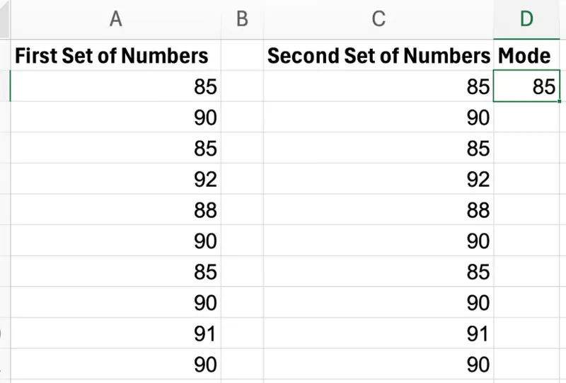Select 88 in the First Set column
566x383 pixels.
click(115, 210)
